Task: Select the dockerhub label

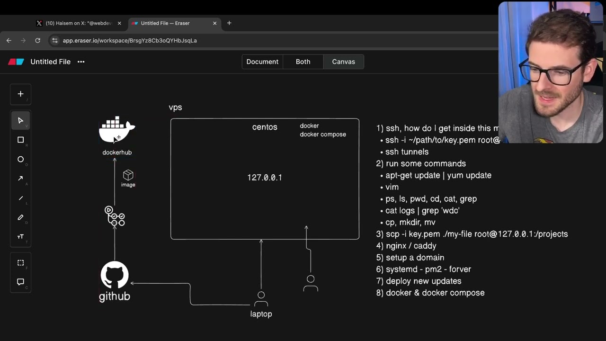Action: (117, 153)
